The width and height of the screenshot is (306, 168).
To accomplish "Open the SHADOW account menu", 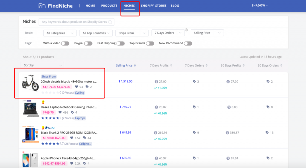I will click(259, 5).
